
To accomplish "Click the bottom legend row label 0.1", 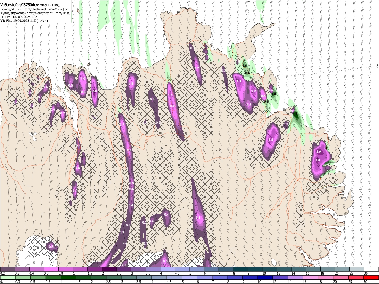I will [2, 282].
